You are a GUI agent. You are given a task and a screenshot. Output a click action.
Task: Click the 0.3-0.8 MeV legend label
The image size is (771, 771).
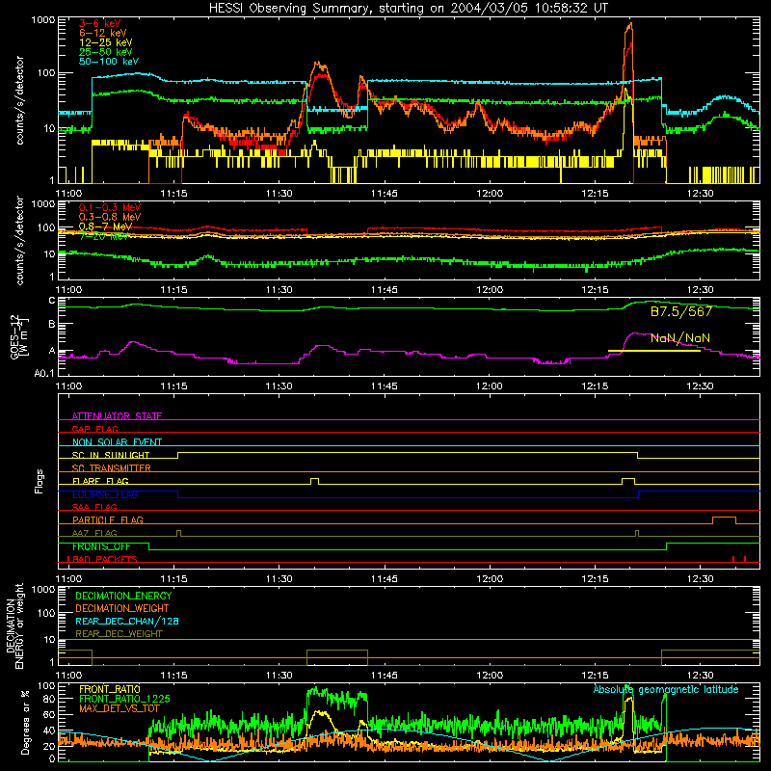pos(110,217)
